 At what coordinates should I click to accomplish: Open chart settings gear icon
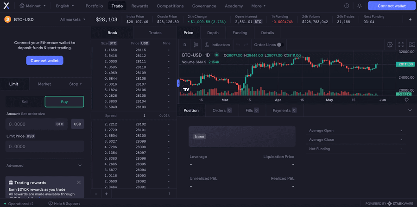click(x=390, y=45)
